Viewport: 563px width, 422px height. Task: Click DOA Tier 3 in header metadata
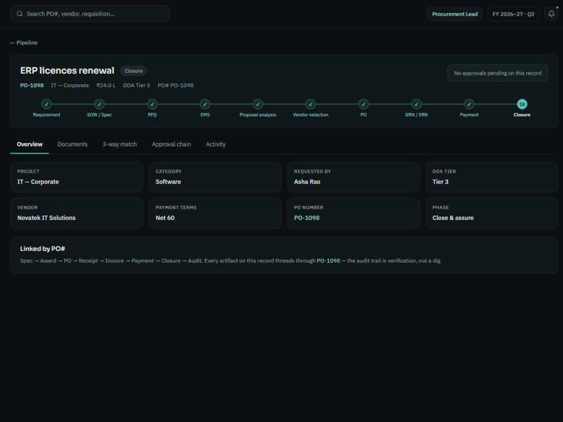tap(136, 86)
